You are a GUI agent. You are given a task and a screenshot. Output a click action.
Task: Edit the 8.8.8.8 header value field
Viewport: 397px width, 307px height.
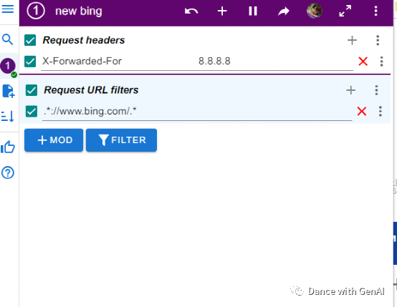pos(275,62)
